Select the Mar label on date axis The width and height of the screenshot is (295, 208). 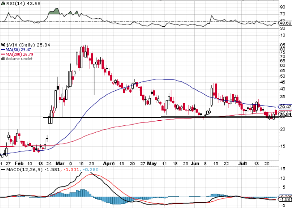pyautogui.click(x=61, y=164)
